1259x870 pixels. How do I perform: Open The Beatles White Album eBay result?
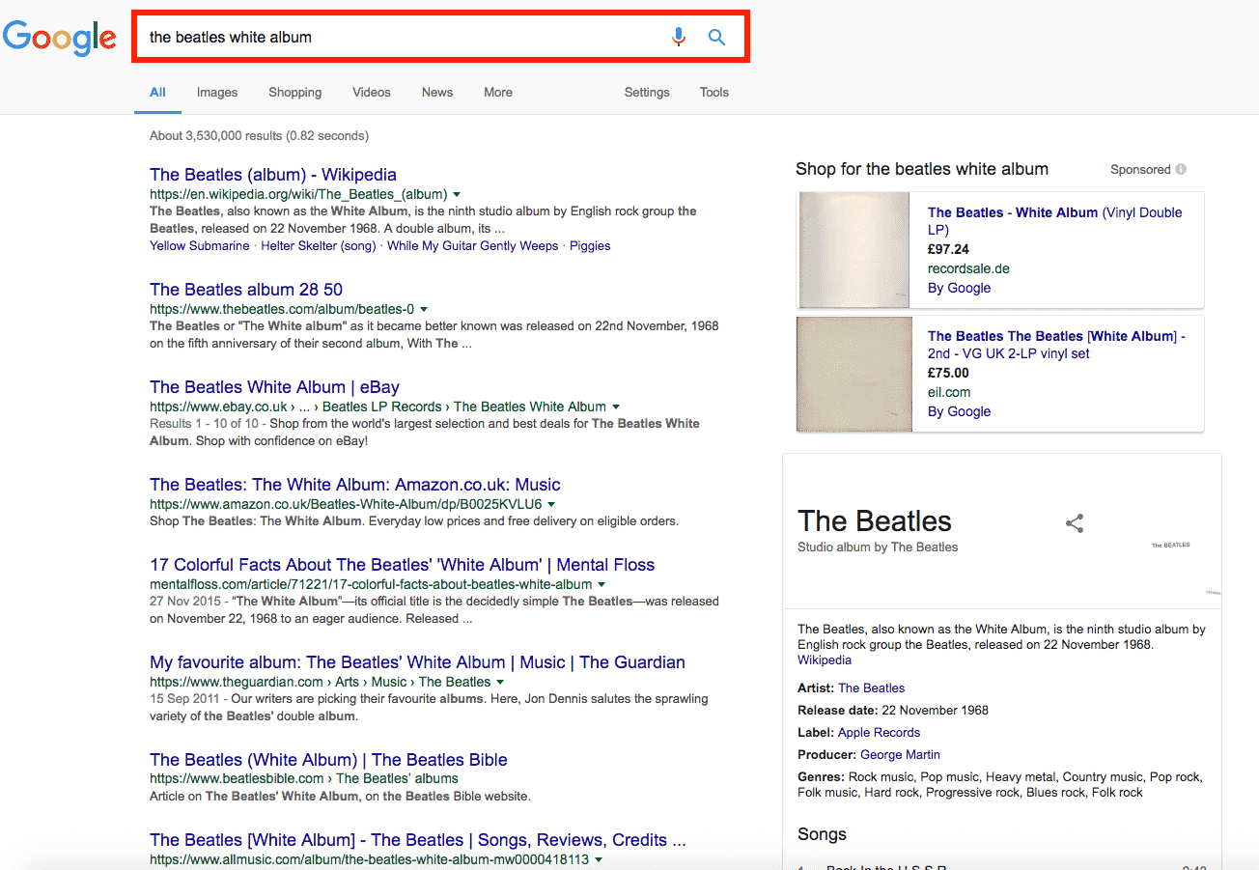(x=274, y=387)
